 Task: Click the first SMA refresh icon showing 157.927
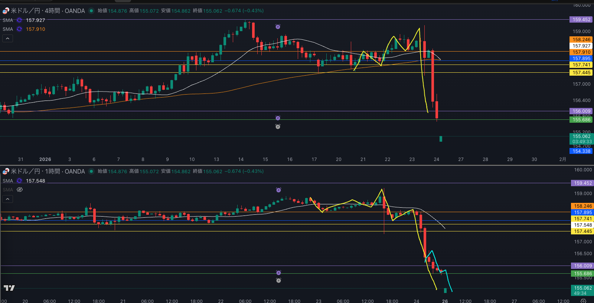coord(19,20)
